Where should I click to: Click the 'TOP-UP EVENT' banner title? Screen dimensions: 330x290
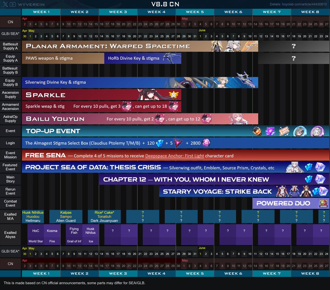point(53,131)
